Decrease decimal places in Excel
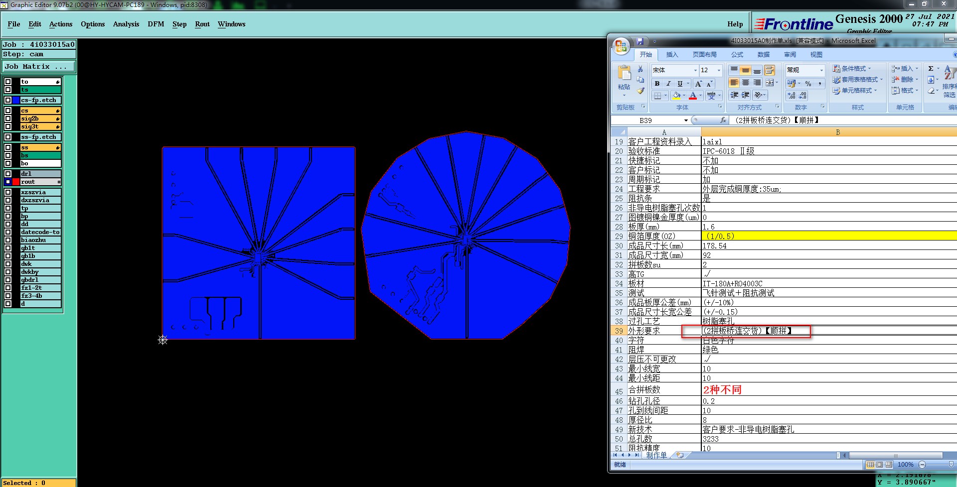The width and height of the screenshot is (957, 487). (x=802, y=96)
